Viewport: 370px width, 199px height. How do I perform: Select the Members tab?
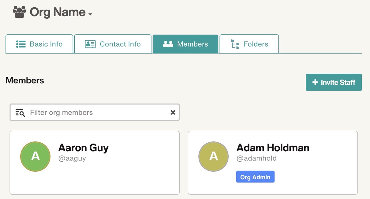[x=185, y=44]
